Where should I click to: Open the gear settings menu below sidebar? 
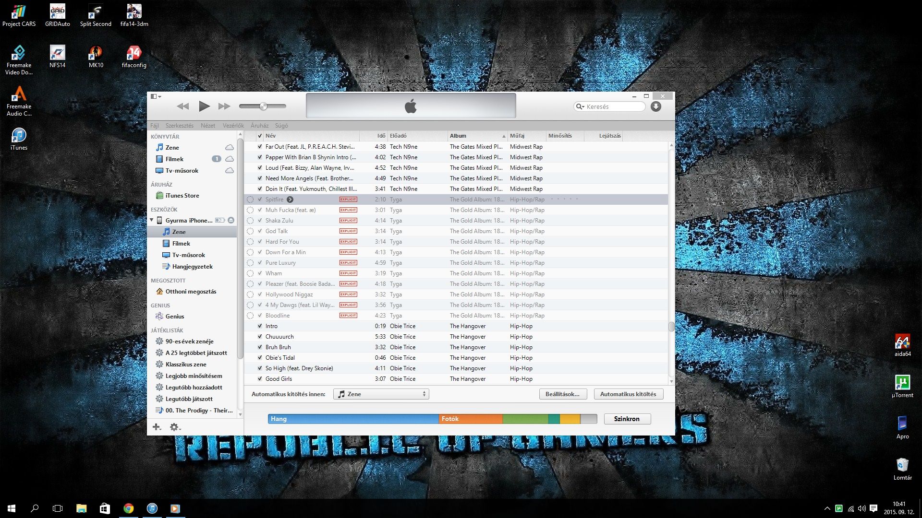tap(175, 427)
